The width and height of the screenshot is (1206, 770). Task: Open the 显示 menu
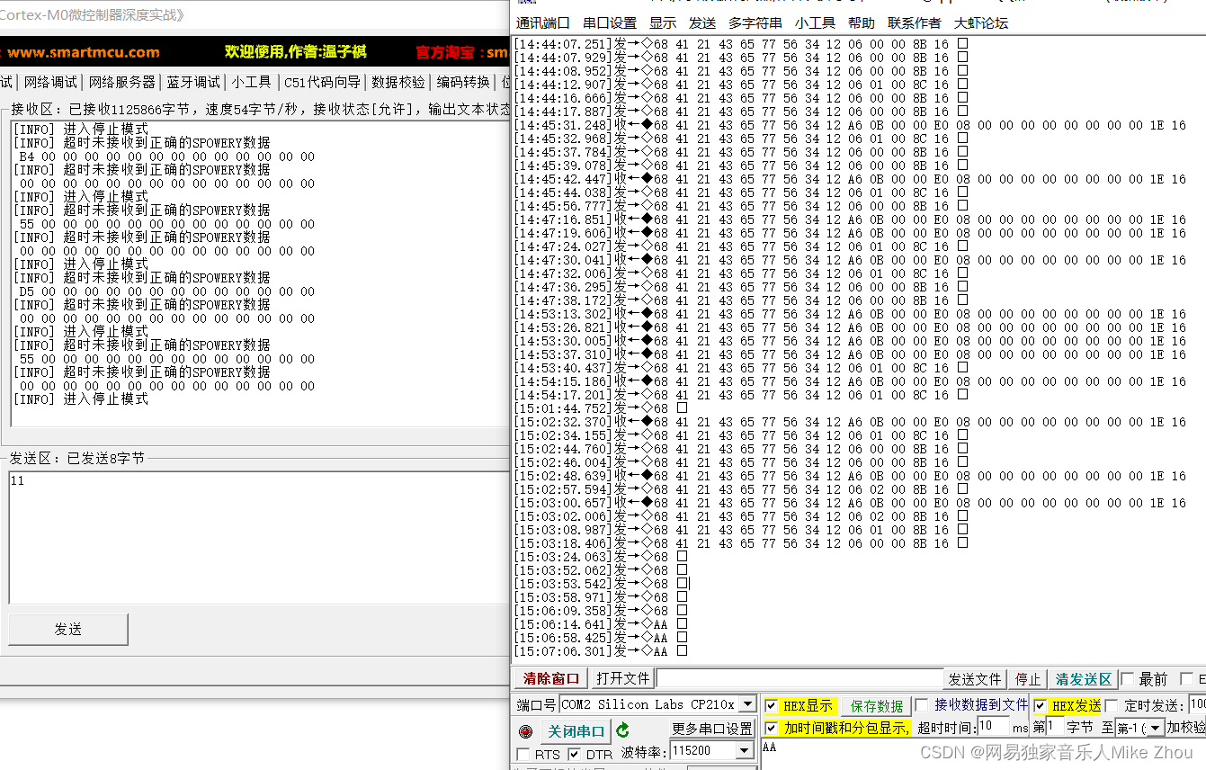663,23
